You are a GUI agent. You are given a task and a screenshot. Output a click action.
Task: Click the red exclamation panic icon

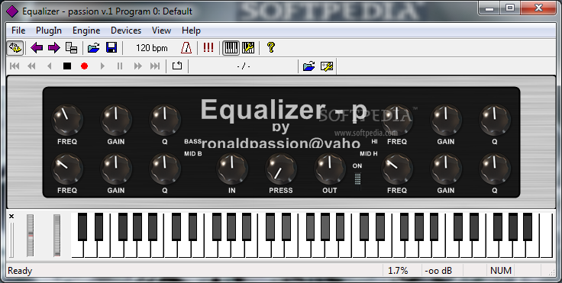point(208,47)
